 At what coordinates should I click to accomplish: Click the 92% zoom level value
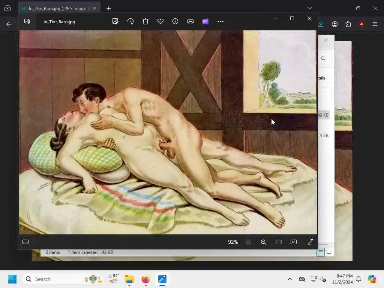(x=233, y=242)
